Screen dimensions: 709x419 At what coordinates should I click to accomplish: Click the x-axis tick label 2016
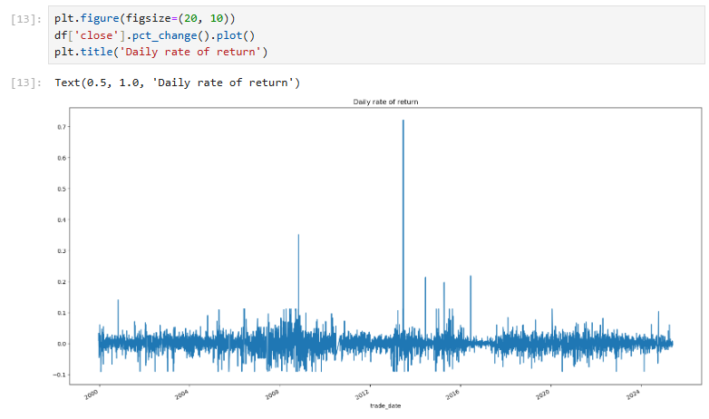click(452, 395)
